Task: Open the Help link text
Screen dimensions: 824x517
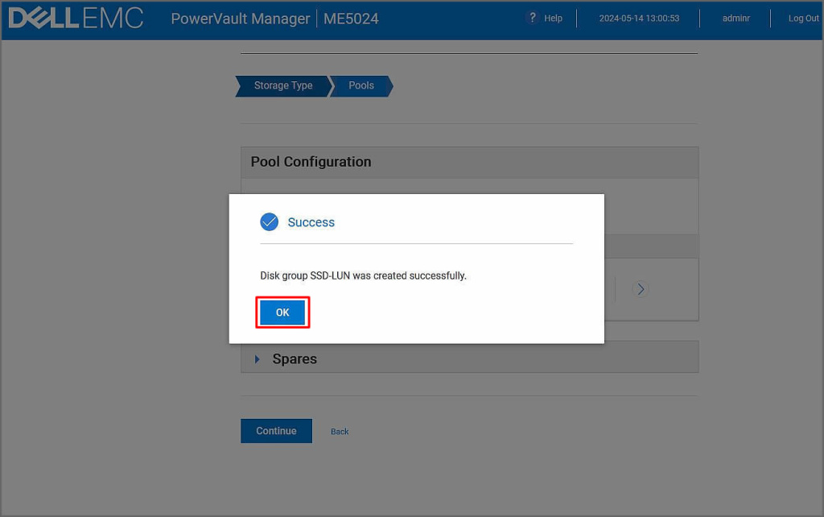Action: (553, 19)
